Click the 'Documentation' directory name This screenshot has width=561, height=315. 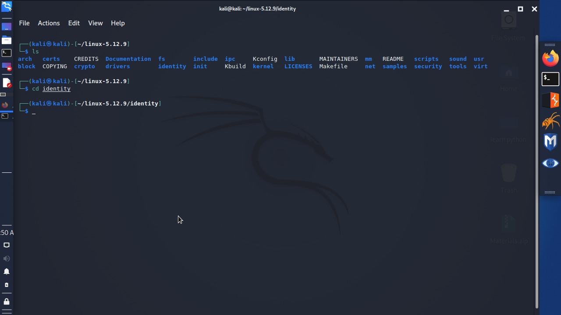[128, 59]
